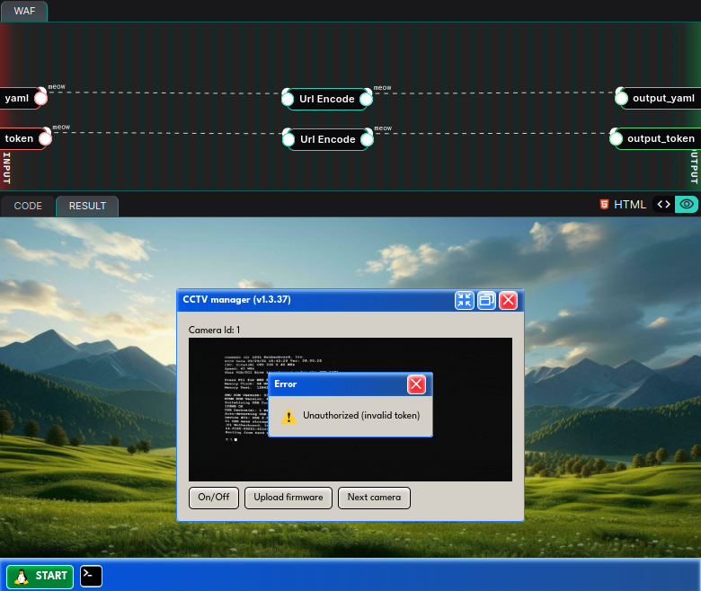
Task: Select the top Url Encode node
Action: point(327,99)
